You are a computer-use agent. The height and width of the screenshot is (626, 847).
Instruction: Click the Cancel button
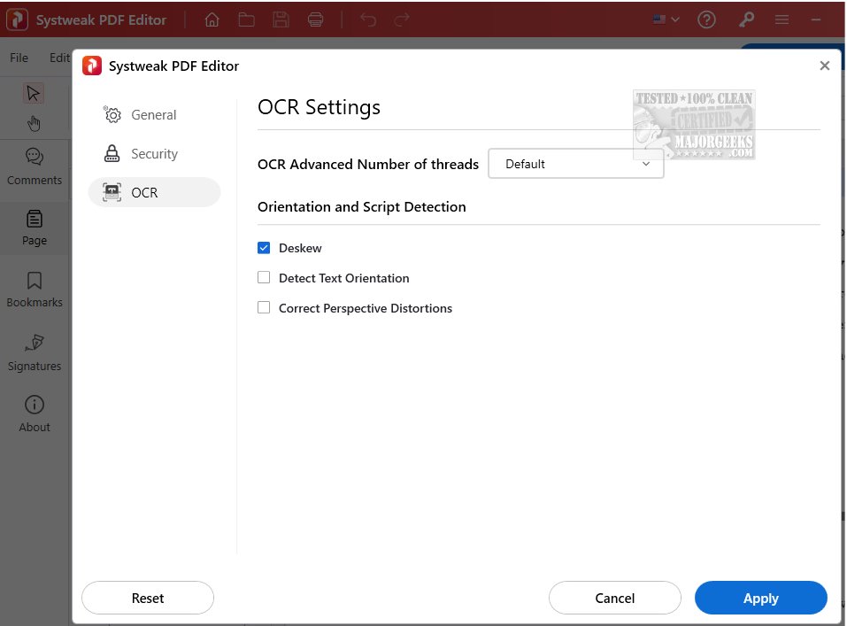pyautogui.click(x=614, y=599)
